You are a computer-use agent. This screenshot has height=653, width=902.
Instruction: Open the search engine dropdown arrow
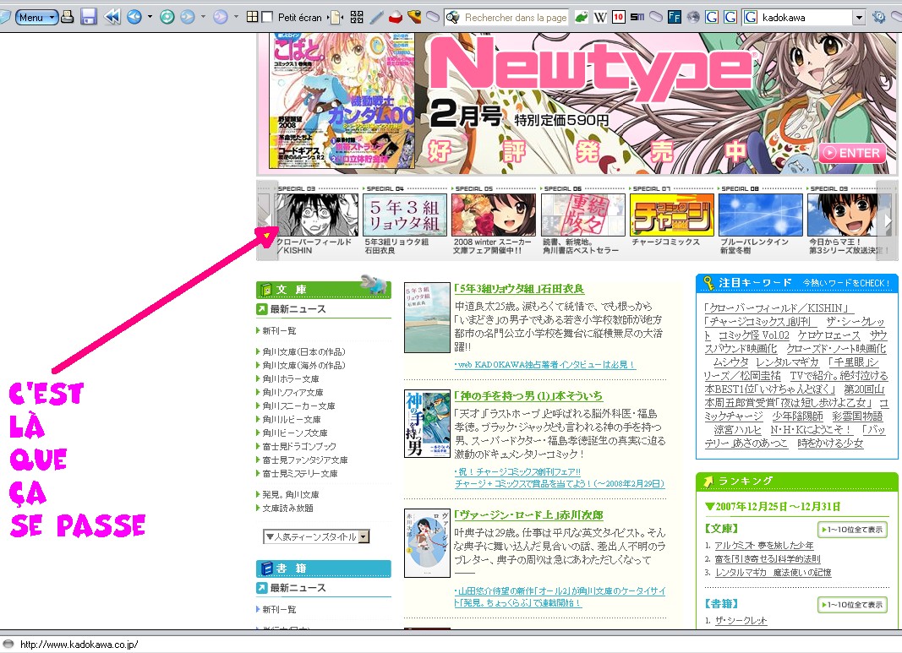tap(858, 17)
